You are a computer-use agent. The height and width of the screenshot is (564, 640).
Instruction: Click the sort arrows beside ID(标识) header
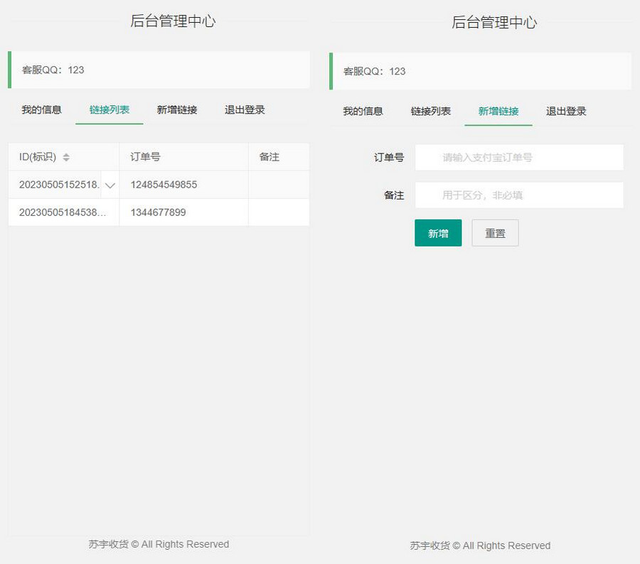pos(66,158)
